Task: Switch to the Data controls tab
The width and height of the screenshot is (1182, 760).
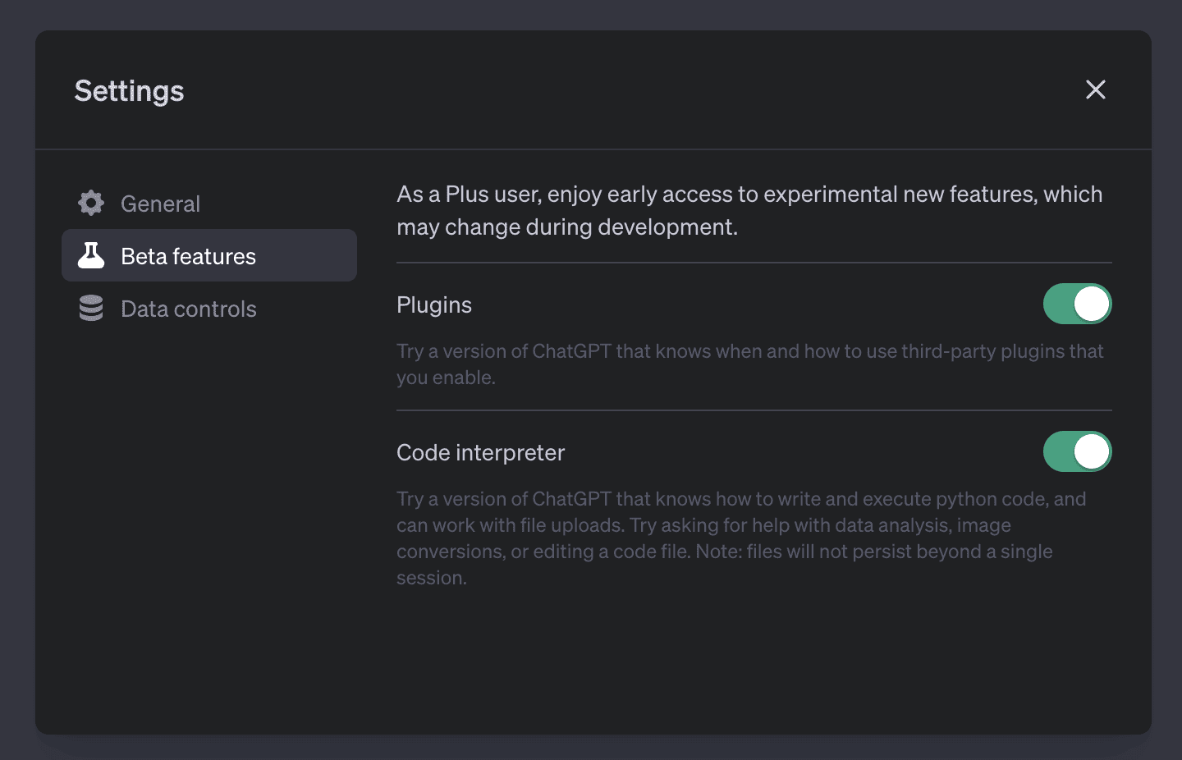Action: 188,309
